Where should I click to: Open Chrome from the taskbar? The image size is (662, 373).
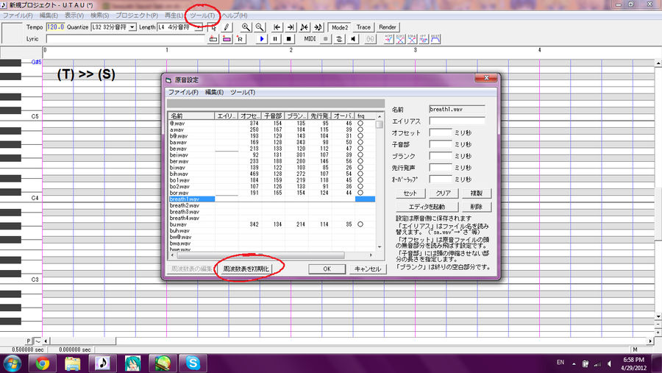coord(42,363)
